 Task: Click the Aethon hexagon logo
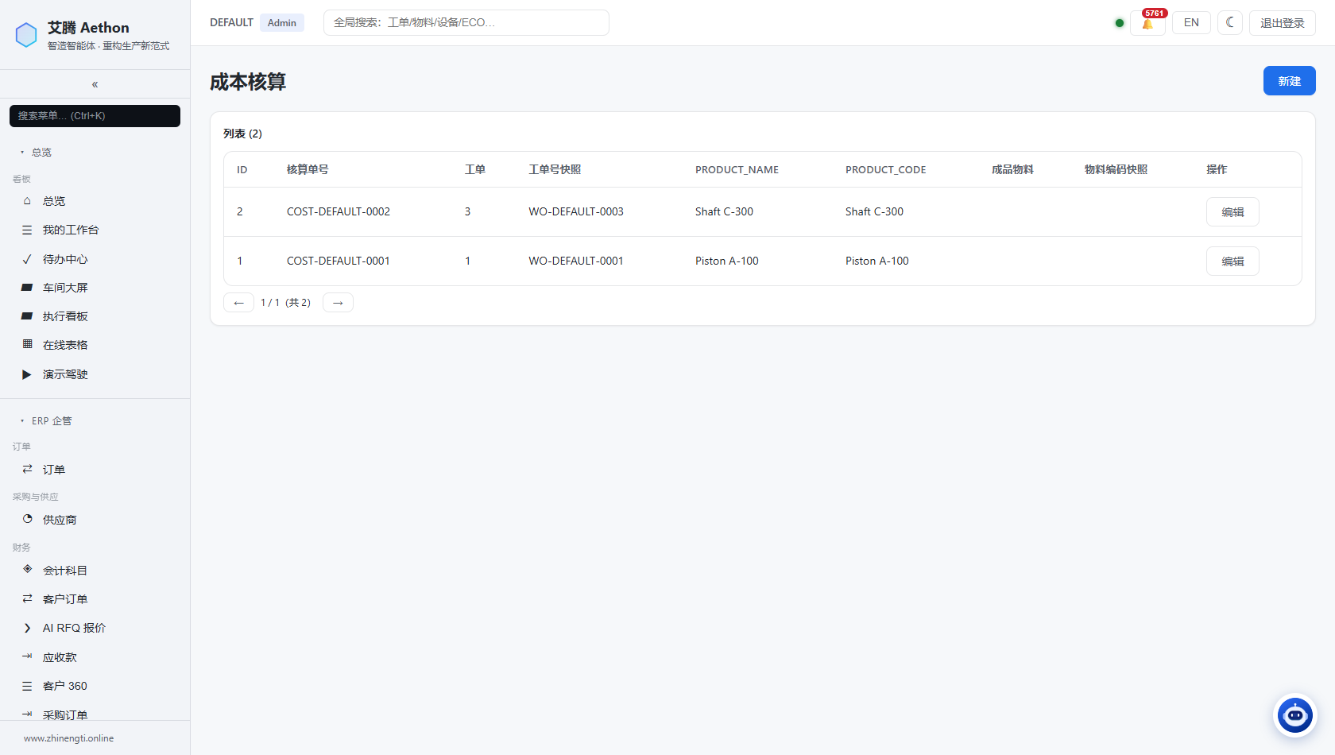(26, 35)
